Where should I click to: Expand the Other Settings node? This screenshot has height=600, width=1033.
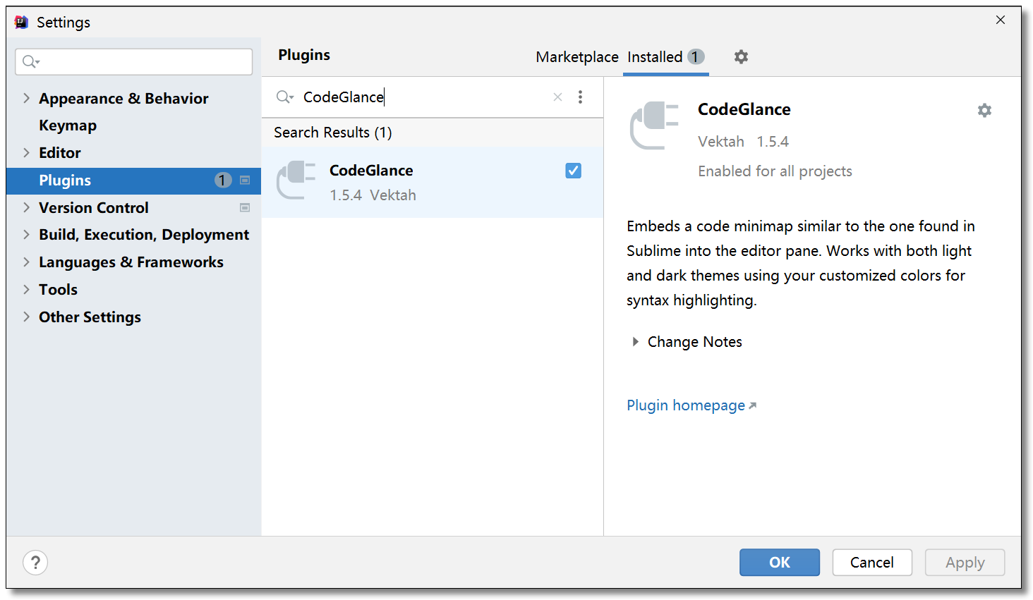[x=26, y=317]
